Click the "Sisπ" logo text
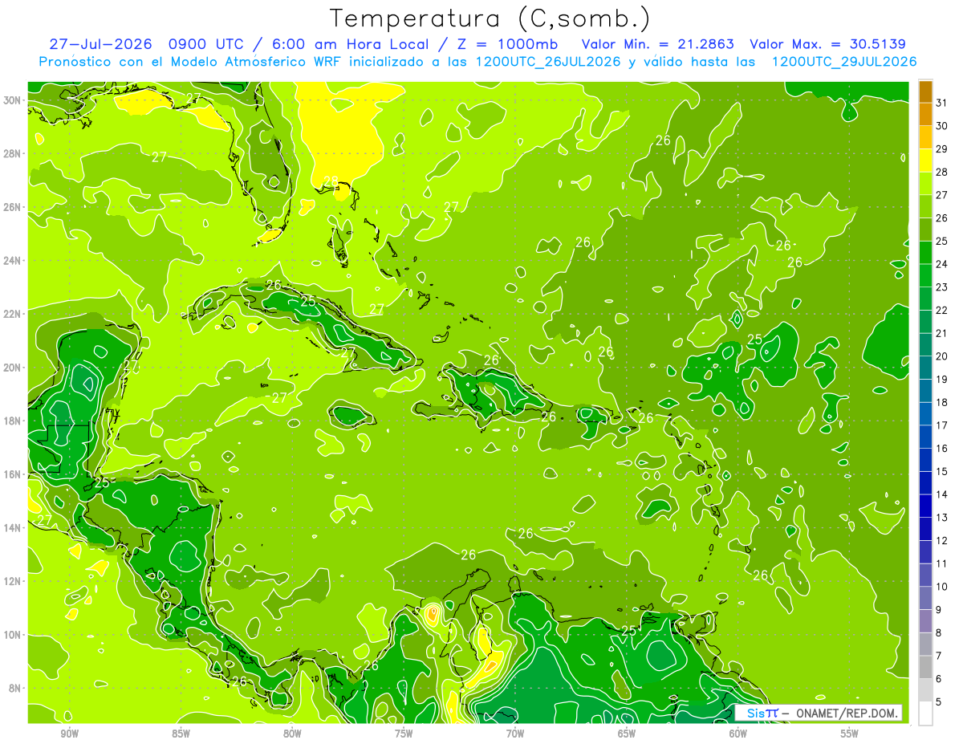This screenshot has height=744, width=963. tap(762, 713)
